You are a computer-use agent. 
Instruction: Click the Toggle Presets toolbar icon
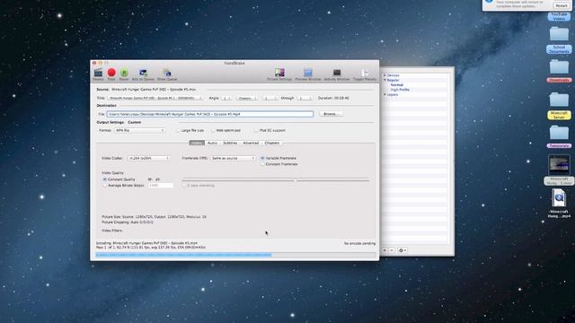point(365,73)
